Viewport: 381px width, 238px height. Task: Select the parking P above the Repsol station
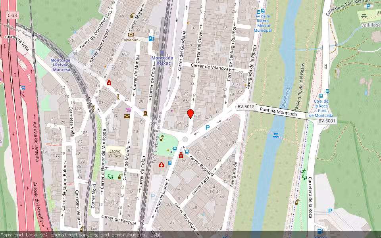pos(330,211)
